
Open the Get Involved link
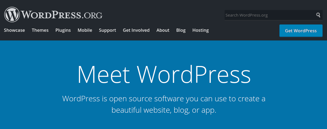(x=136, y=30)
